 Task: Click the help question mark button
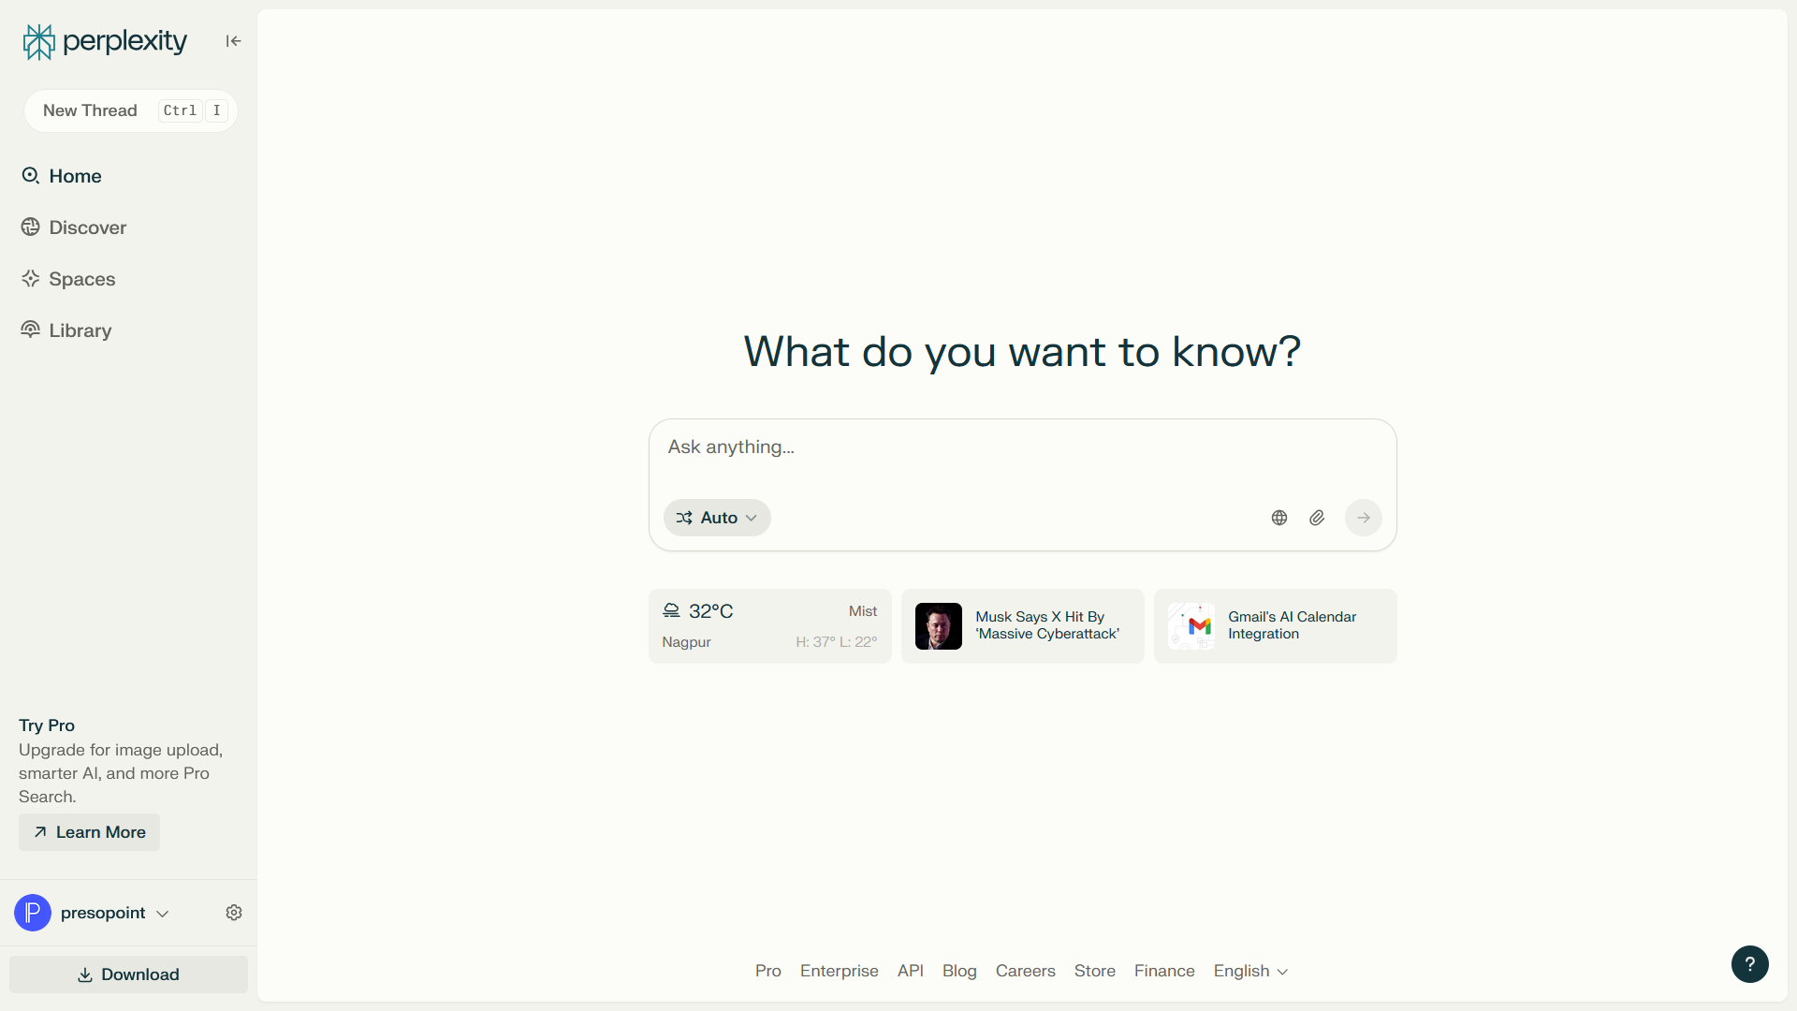1749,964
